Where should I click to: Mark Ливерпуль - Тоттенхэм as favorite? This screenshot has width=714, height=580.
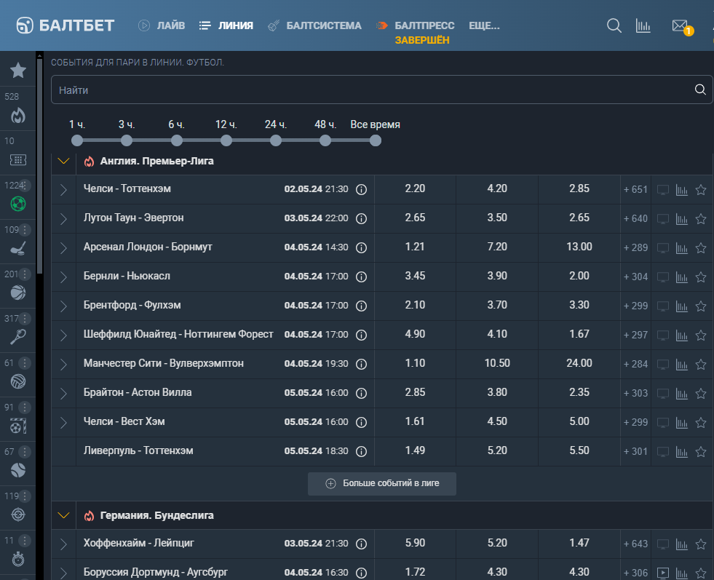(701, 452)
